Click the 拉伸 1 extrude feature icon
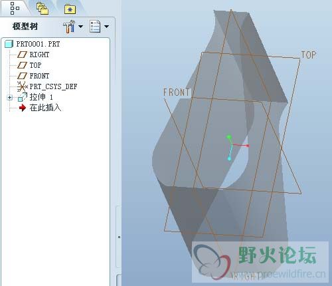This screenshot has width=332, height=286. [x=22, y=97]
